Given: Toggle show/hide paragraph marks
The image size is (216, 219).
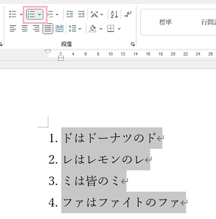Looking at the screenshot, I should tap(127, 14).
